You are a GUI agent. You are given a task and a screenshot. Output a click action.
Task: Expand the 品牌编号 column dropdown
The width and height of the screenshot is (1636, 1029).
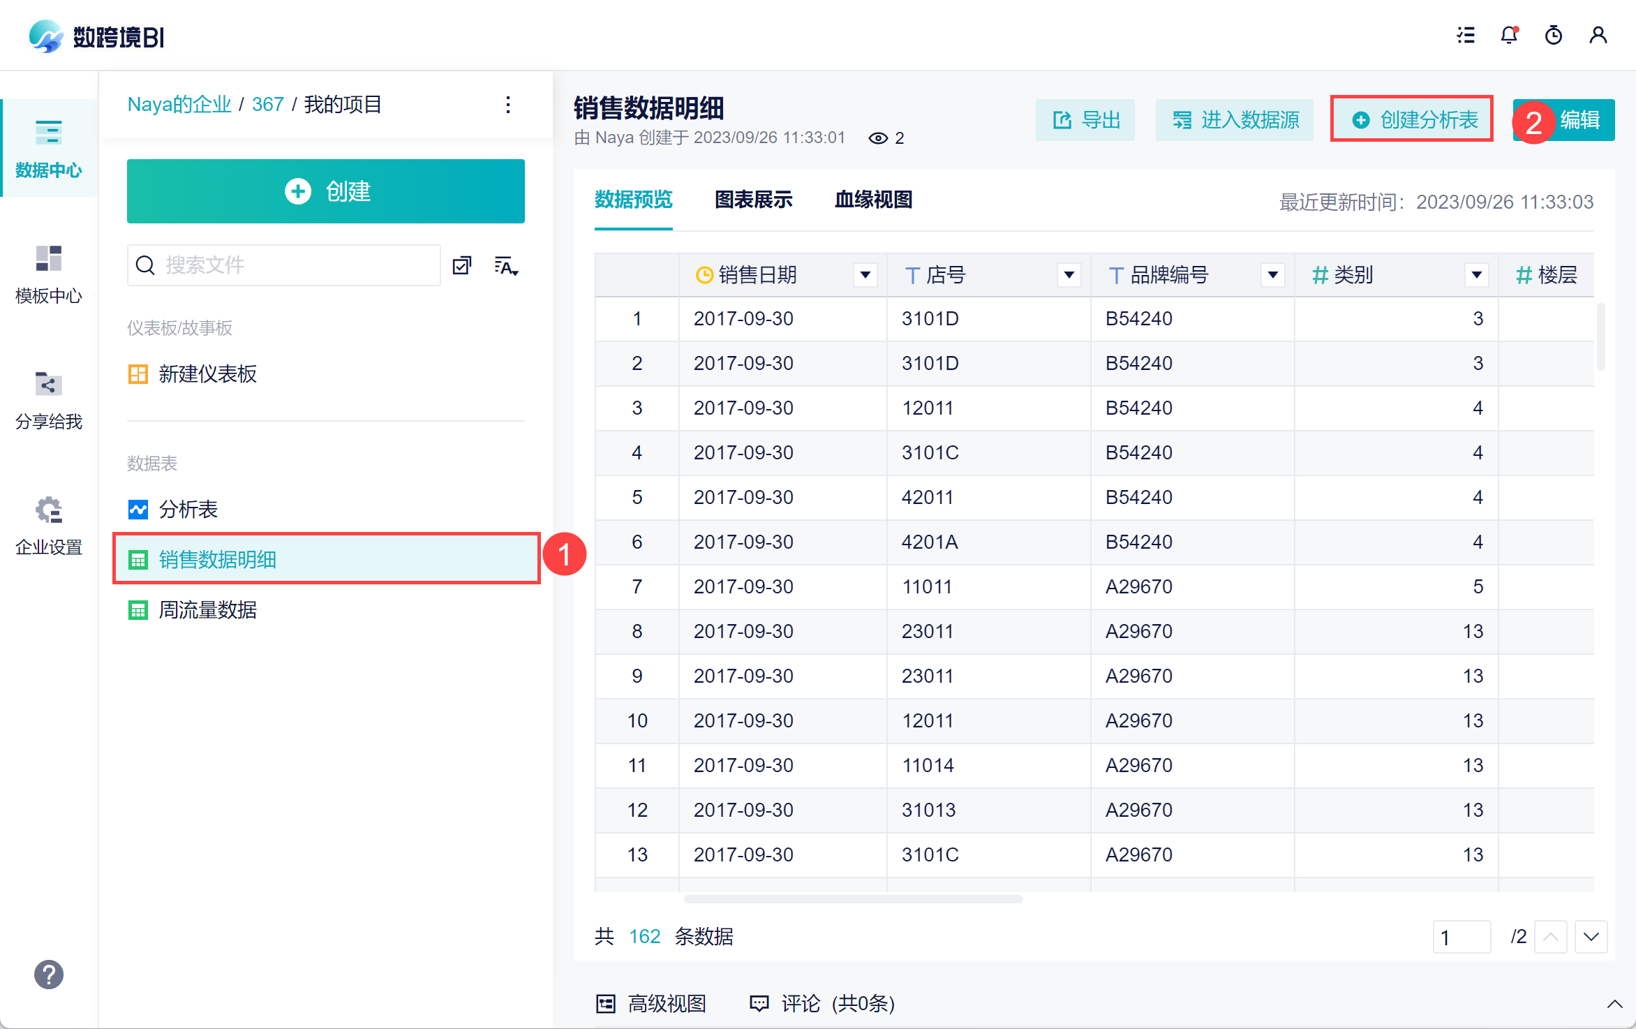(x=1272, y=275)
